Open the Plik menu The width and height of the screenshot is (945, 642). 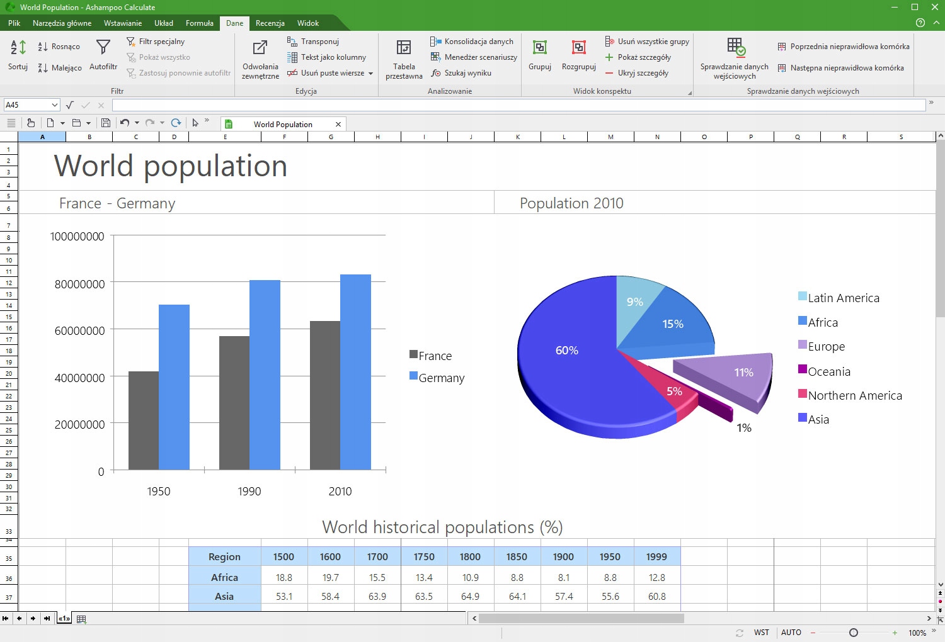tap(14, 23)
